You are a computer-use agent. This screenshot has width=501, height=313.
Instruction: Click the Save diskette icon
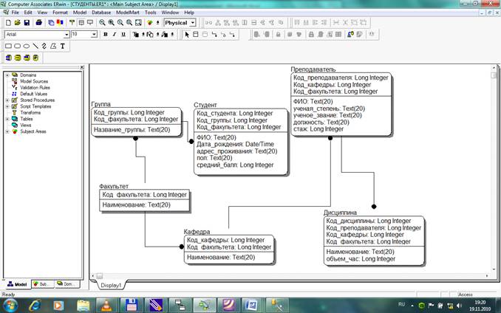(x=27, y=23)
